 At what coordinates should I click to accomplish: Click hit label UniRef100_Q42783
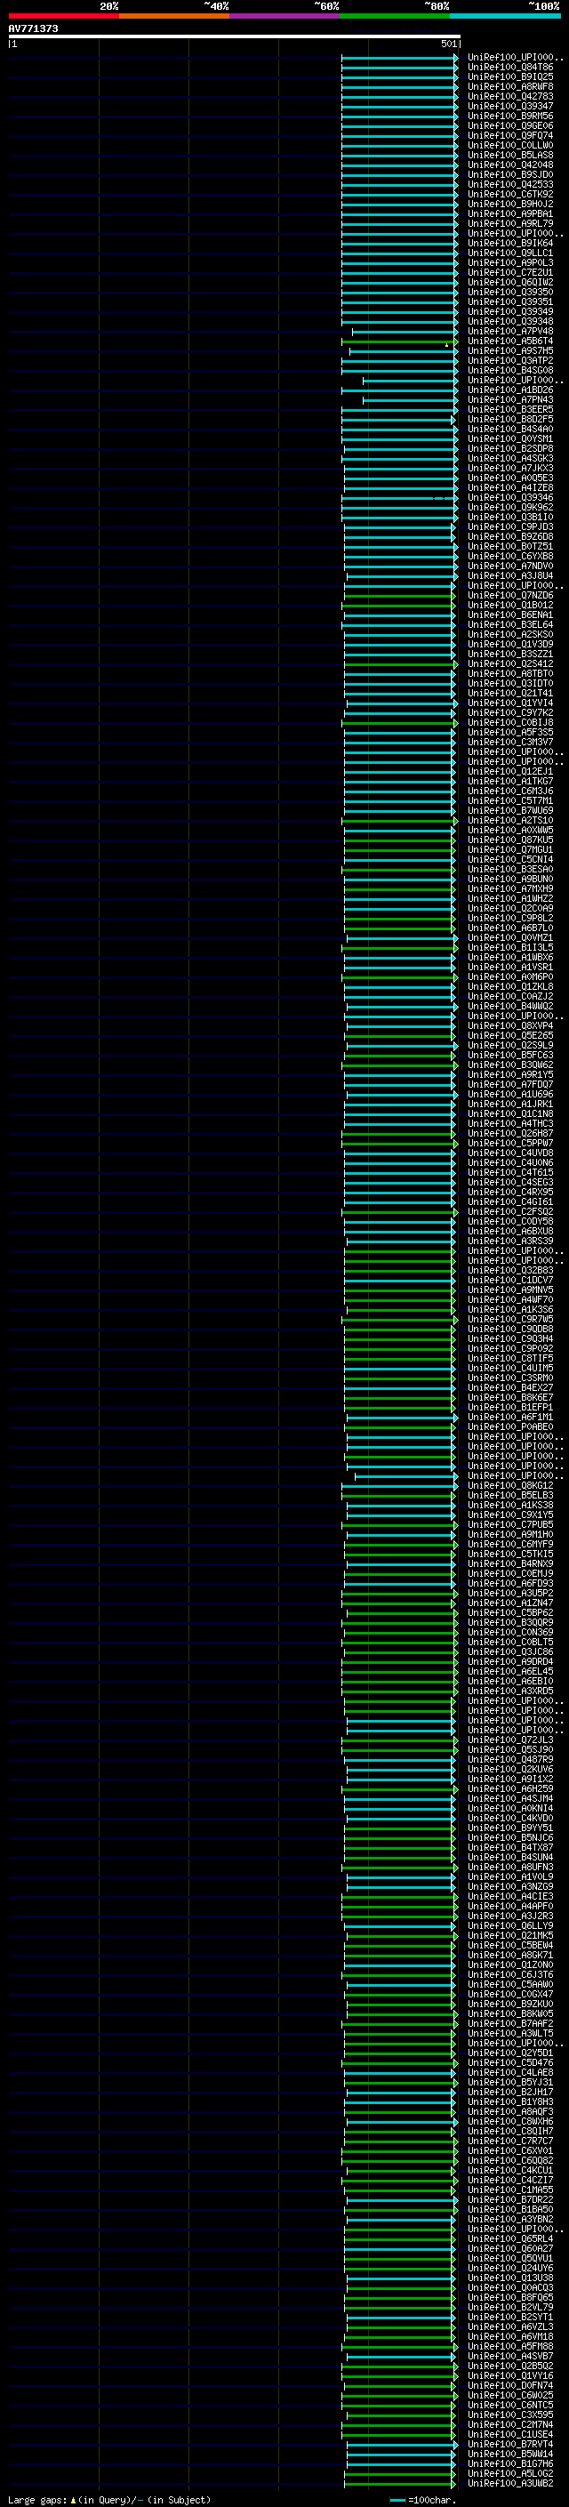(510, 96)
